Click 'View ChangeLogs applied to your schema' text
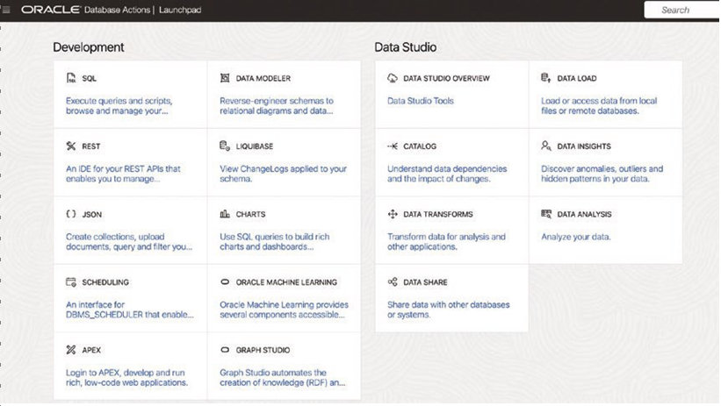The image size is (721, 406). pyautogui.click(x=284, y=174)
